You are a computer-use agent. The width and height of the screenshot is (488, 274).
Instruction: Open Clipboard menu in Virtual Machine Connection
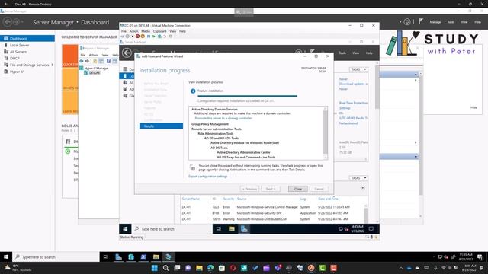(x=159, y=31)
